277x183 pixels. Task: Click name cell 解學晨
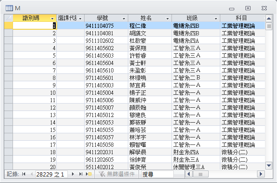[x=150, y=152]
